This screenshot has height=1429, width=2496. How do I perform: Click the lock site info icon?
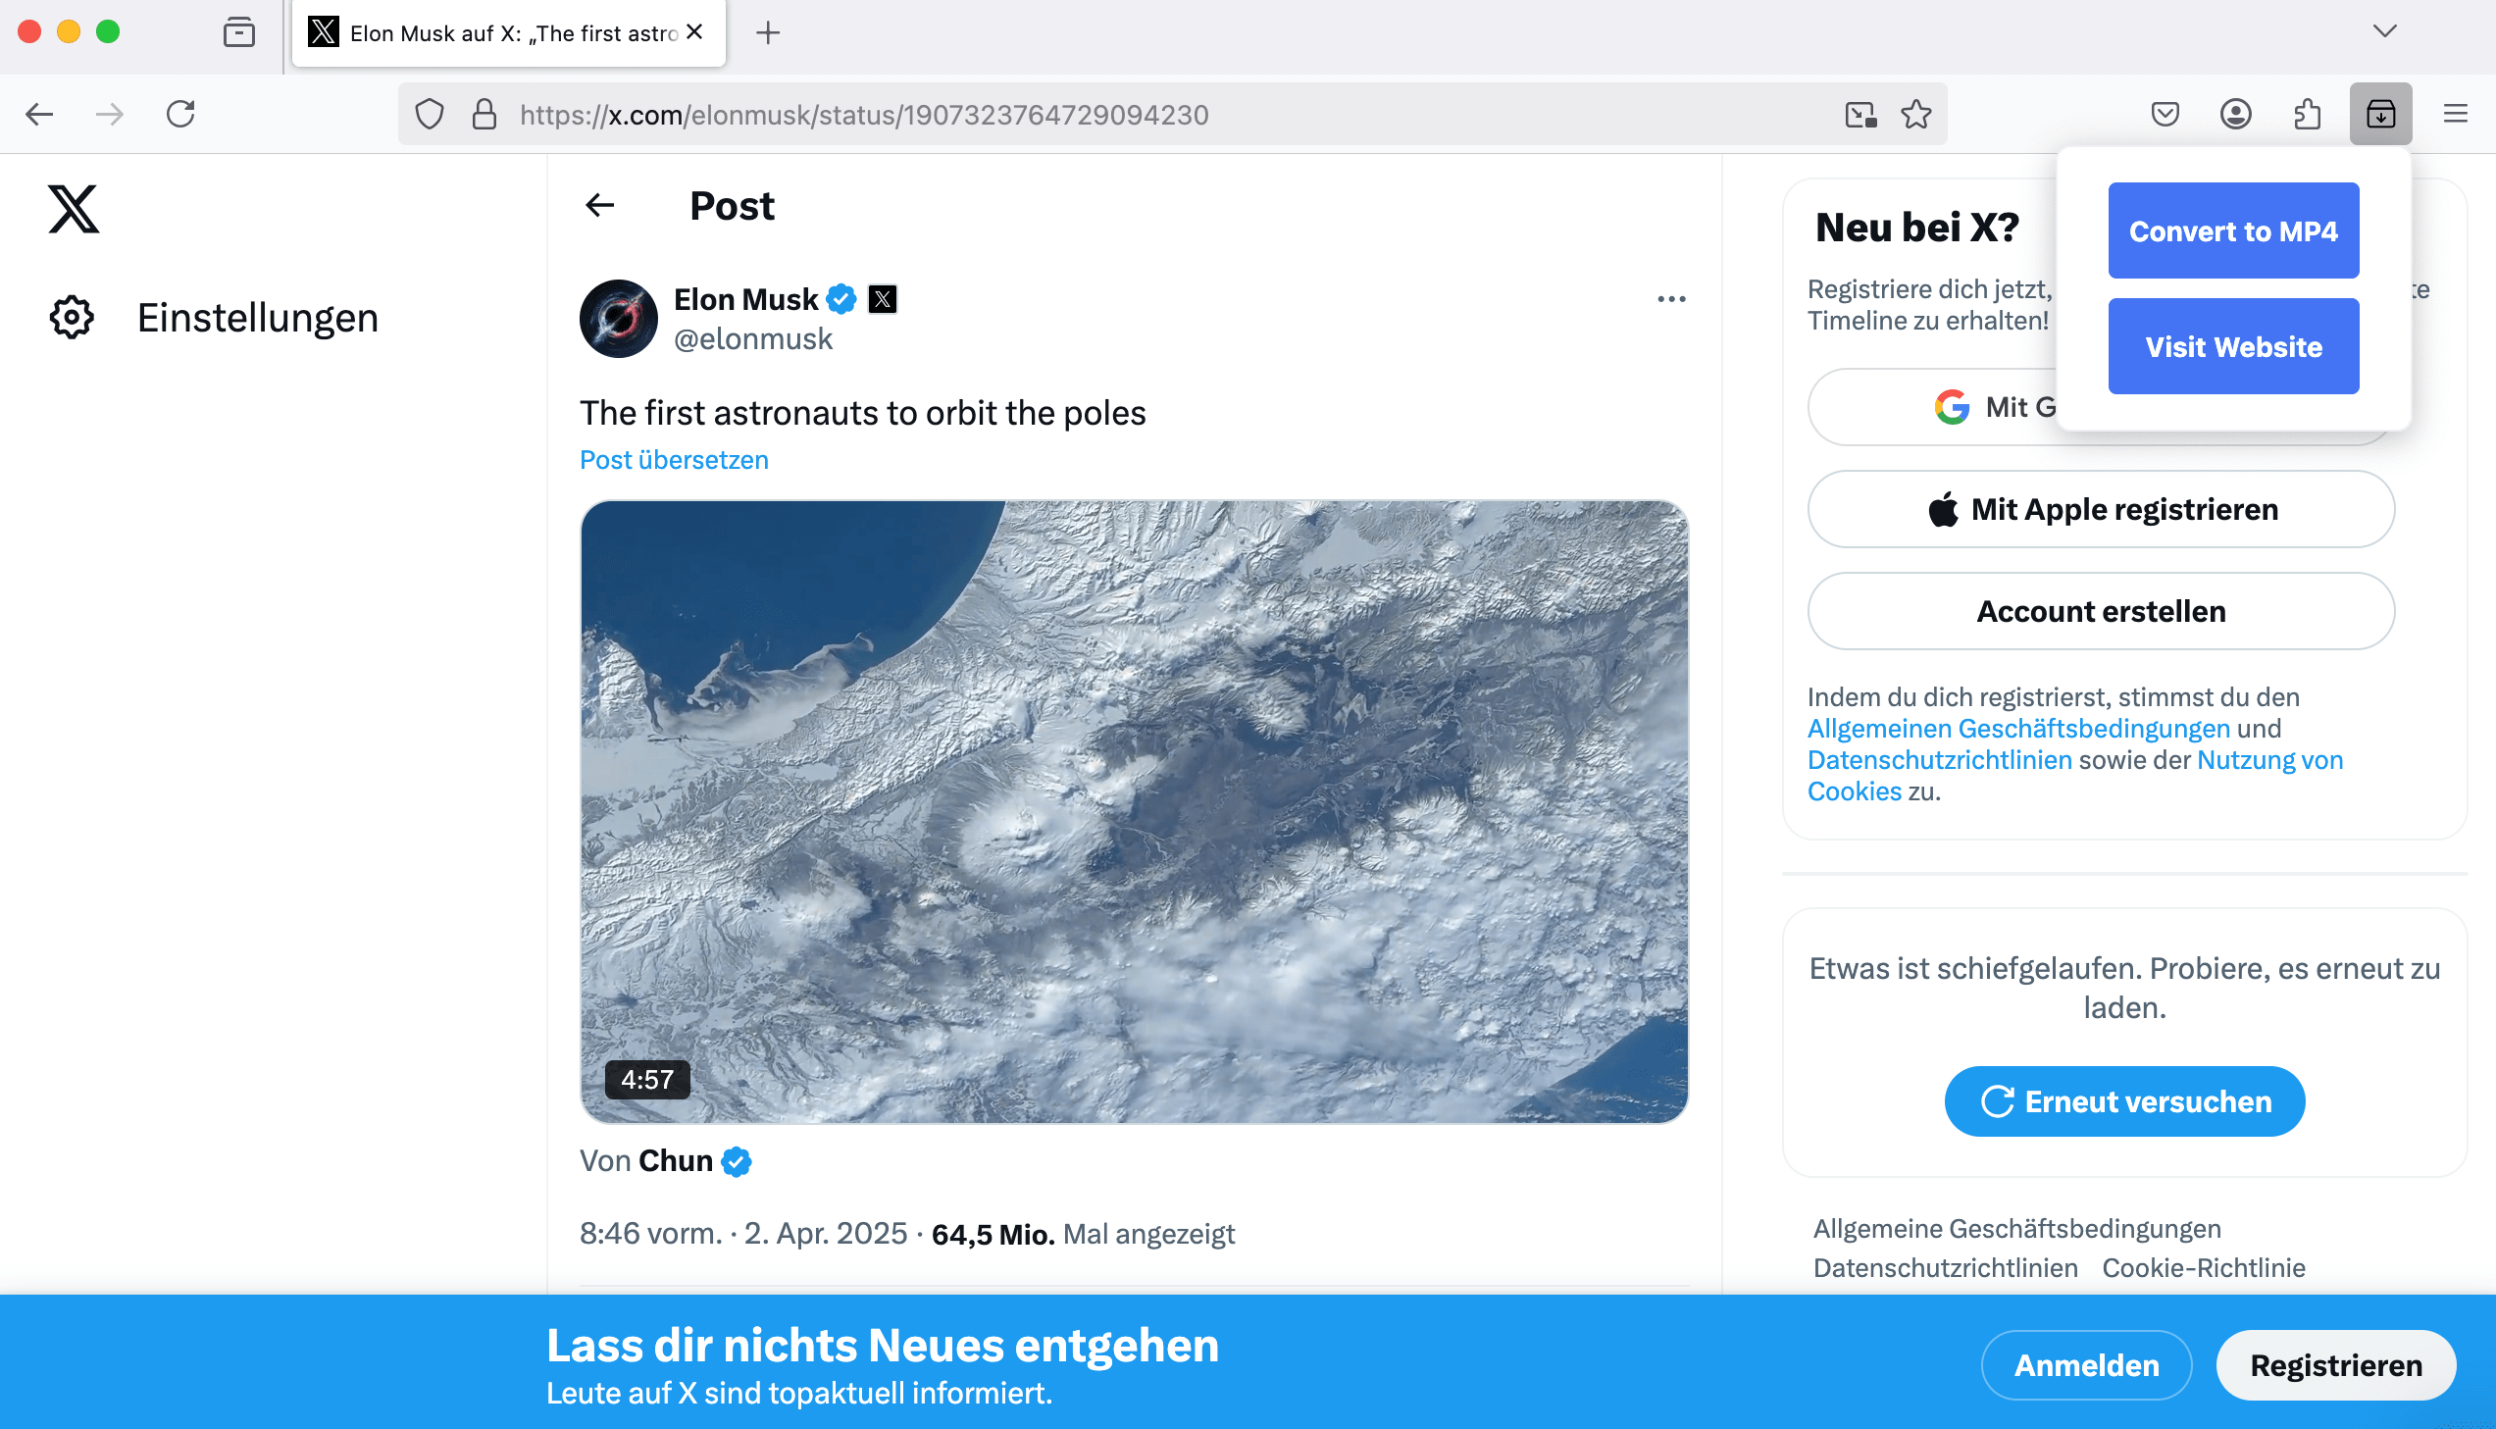[484, 115]
